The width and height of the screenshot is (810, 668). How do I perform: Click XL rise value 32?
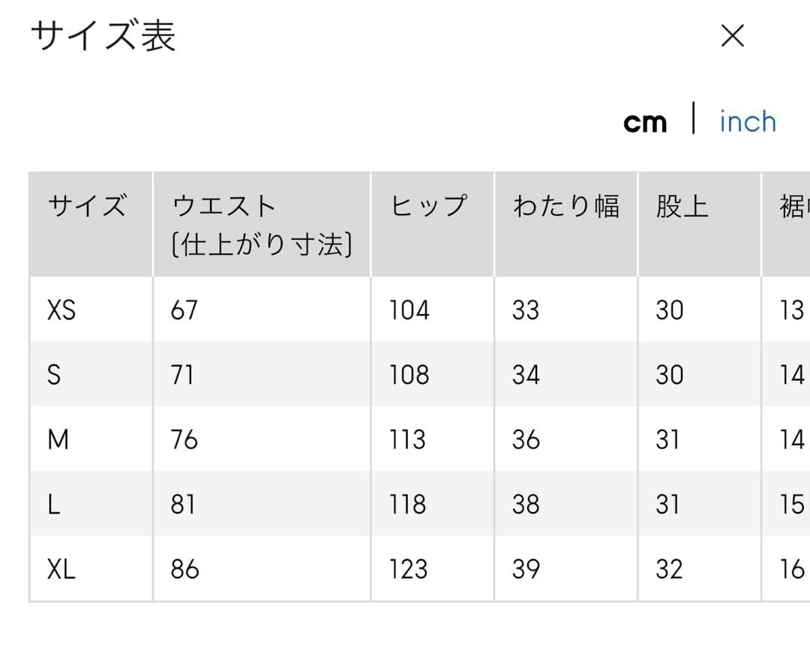(x=669, y=570)
